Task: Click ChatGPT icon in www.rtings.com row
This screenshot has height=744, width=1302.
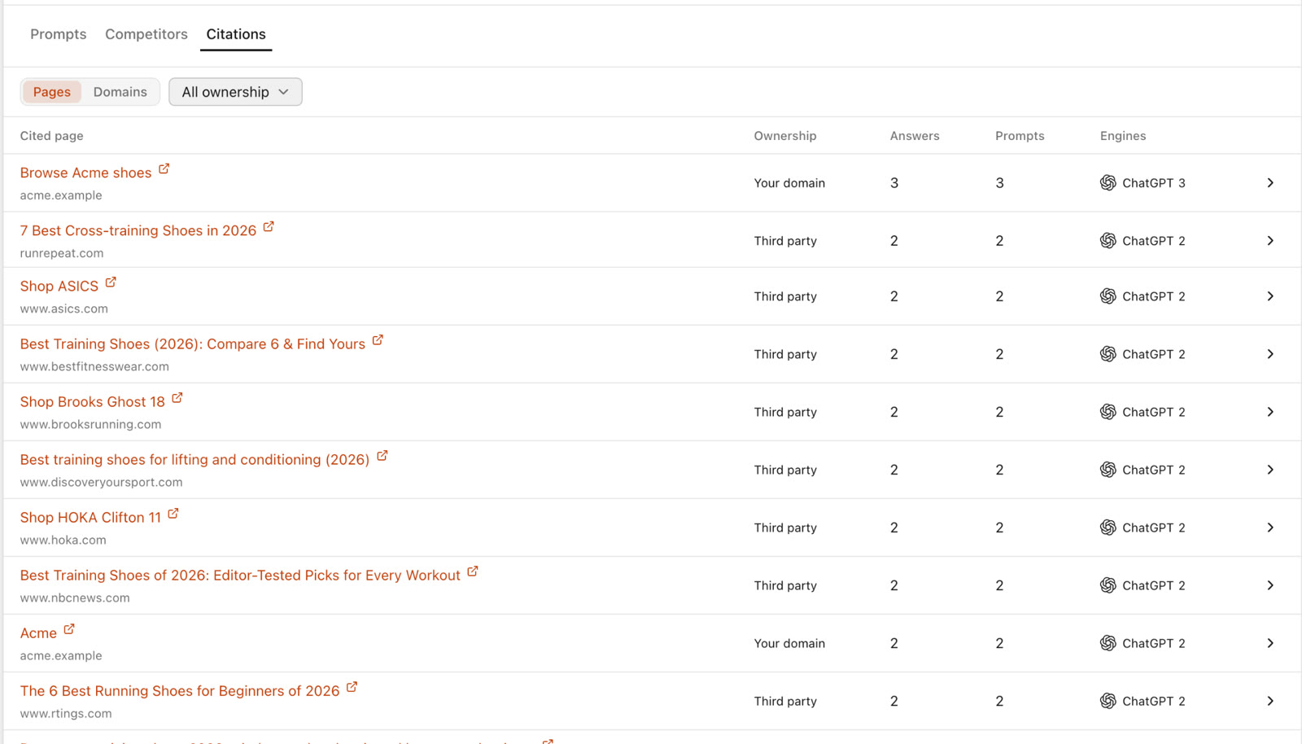Action: click(1108, 700)
